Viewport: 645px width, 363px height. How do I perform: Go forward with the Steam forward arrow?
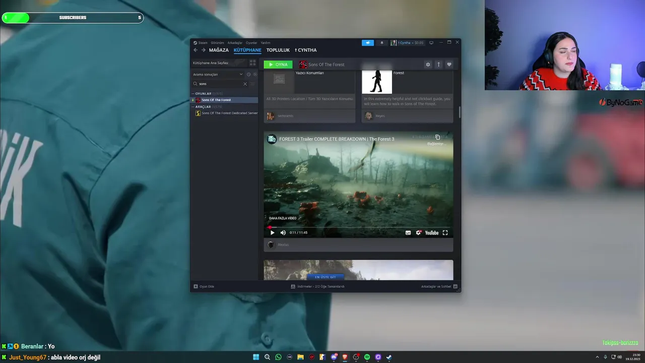[x=204, y=50]
